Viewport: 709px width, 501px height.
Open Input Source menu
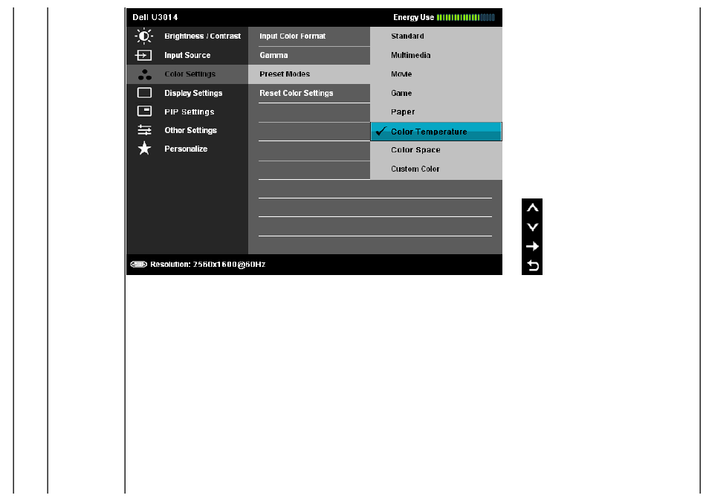pos(187,55)
